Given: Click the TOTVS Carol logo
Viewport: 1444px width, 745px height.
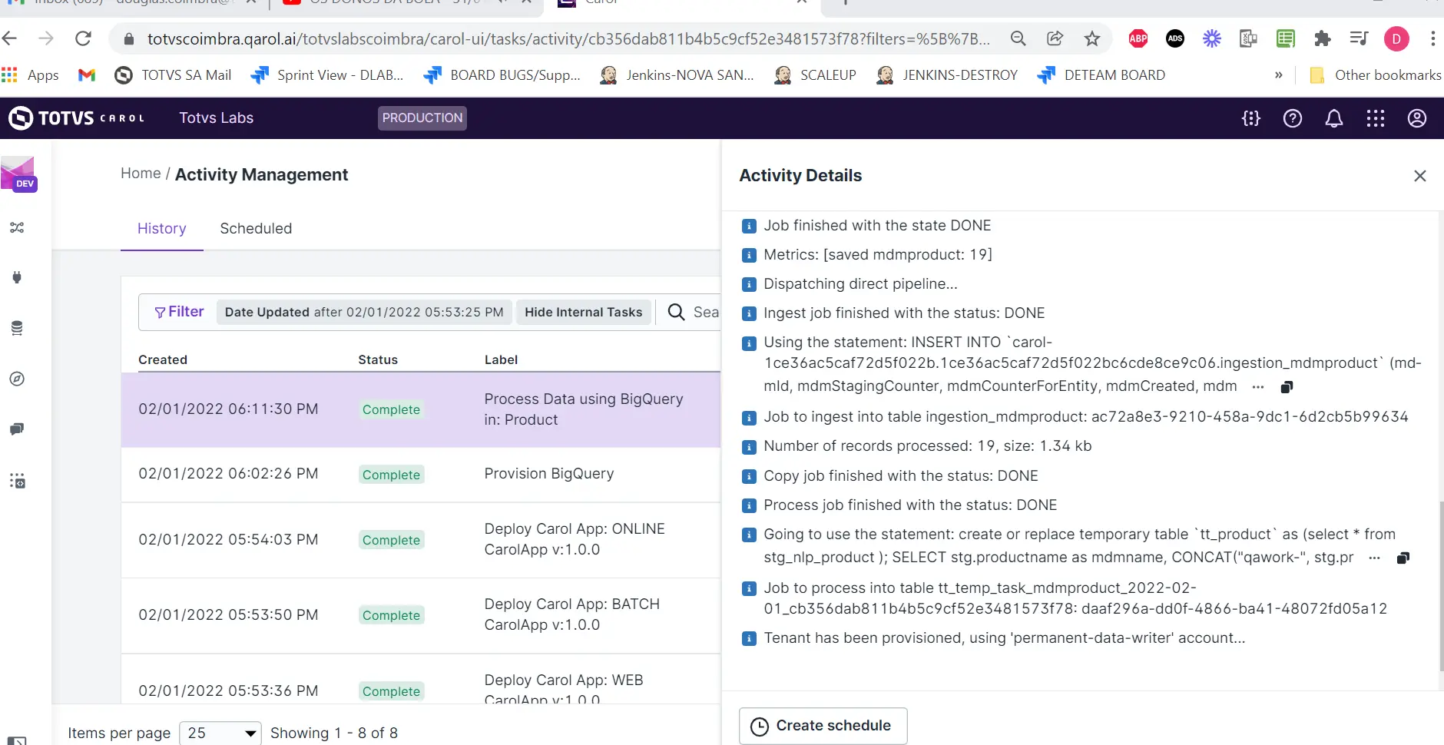Looking at the screenshot, I should [76, 118].
